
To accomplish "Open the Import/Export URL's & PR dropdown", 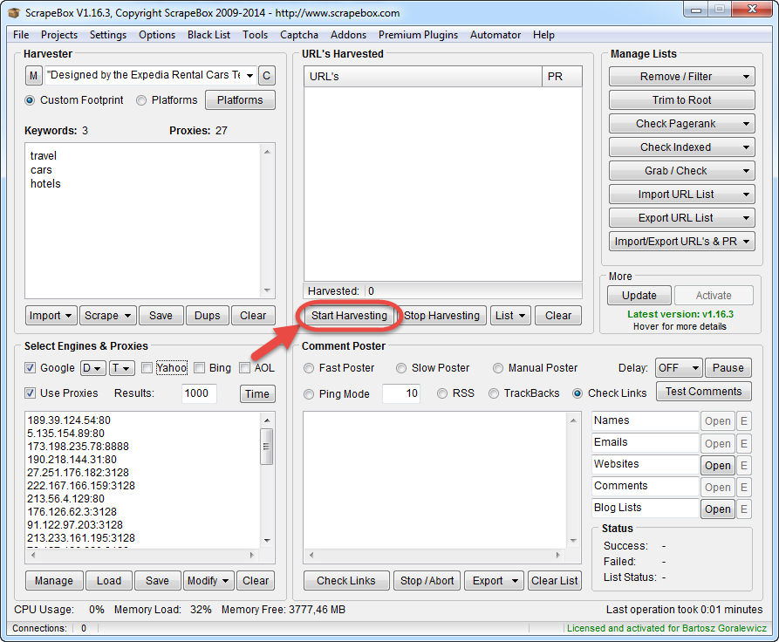I will (681, 242).
